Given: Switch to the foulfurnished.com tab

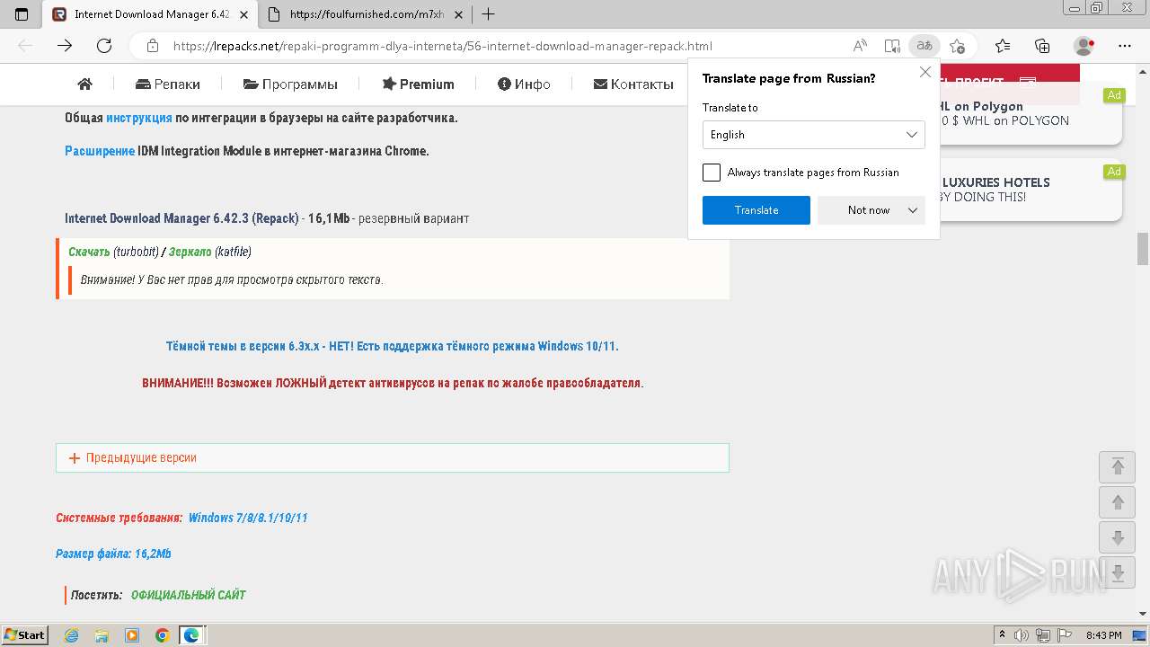Looking at the screenshot, I should click(x=367, y=14).
